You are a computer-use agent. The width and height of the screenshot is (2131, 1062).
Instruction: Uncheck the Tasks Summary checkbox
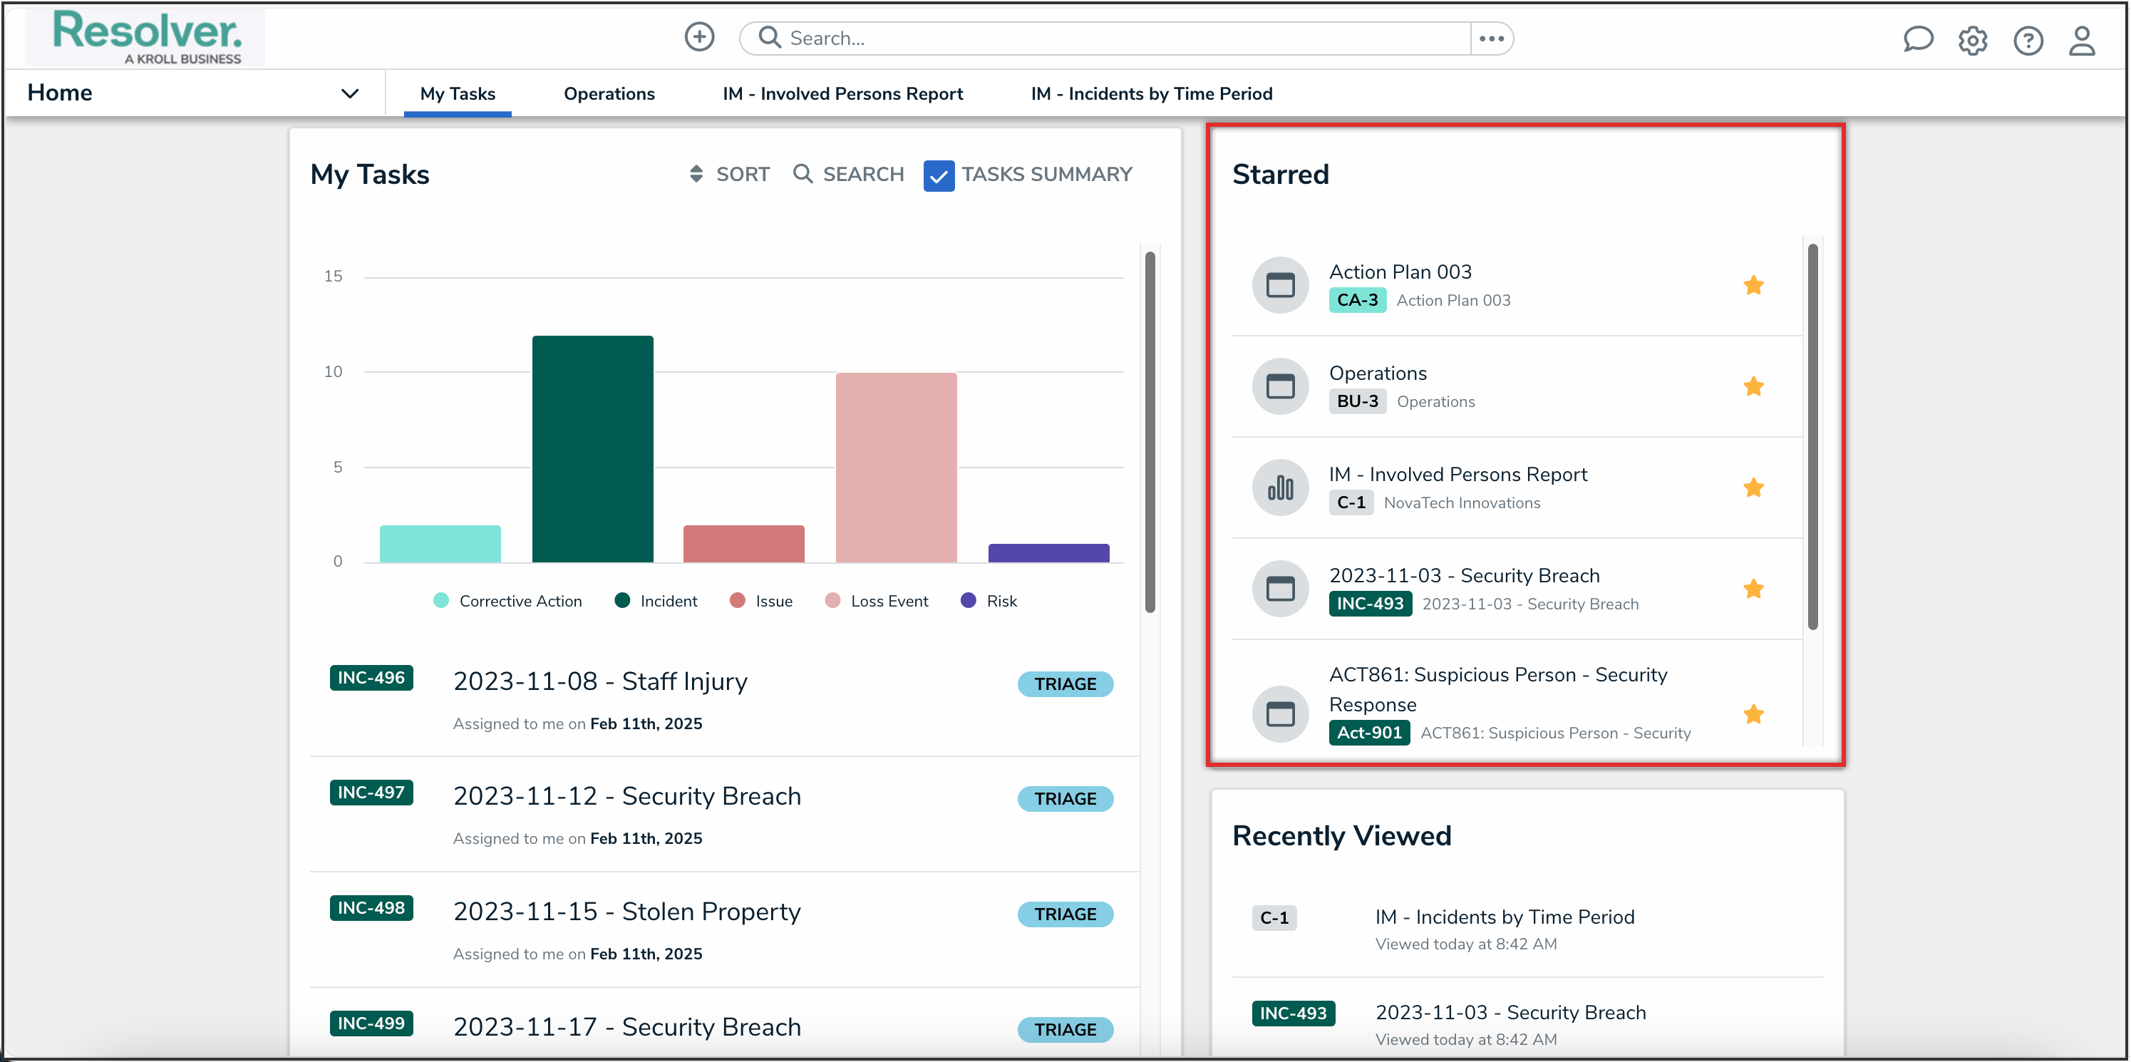point(939,175)
